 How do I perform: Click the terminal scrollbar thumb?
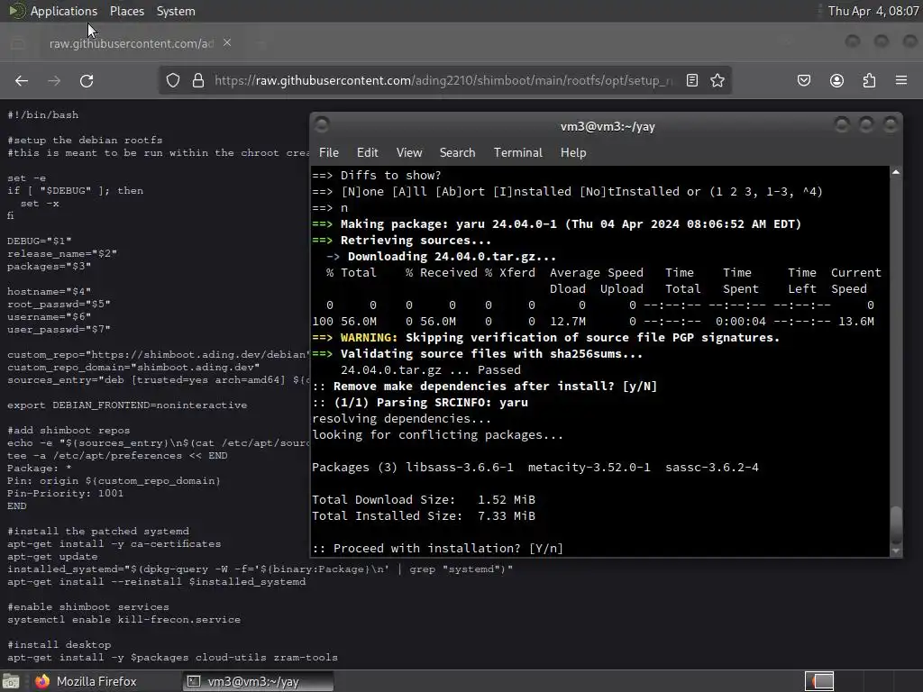click(895, 524)
